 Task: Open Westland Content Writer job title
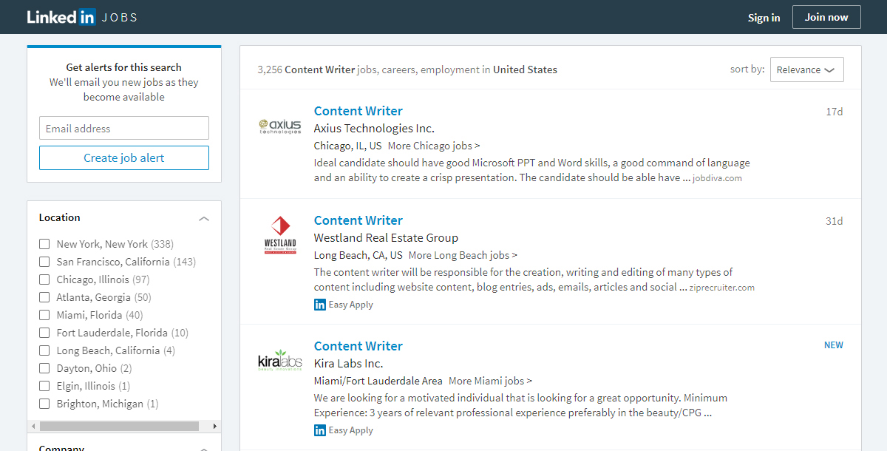point(358,220)
